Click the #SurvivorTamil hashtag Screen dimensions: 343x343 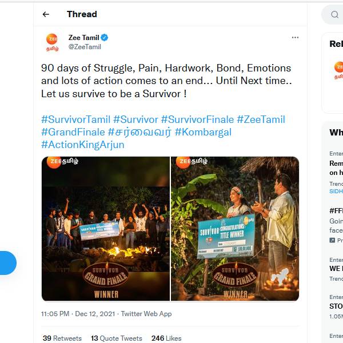(75, 119)
